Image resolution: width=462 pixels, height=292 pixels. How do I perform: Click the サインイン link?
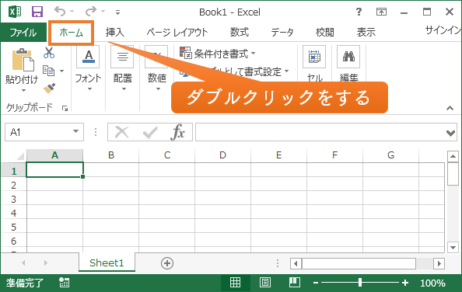coord(443,30)
